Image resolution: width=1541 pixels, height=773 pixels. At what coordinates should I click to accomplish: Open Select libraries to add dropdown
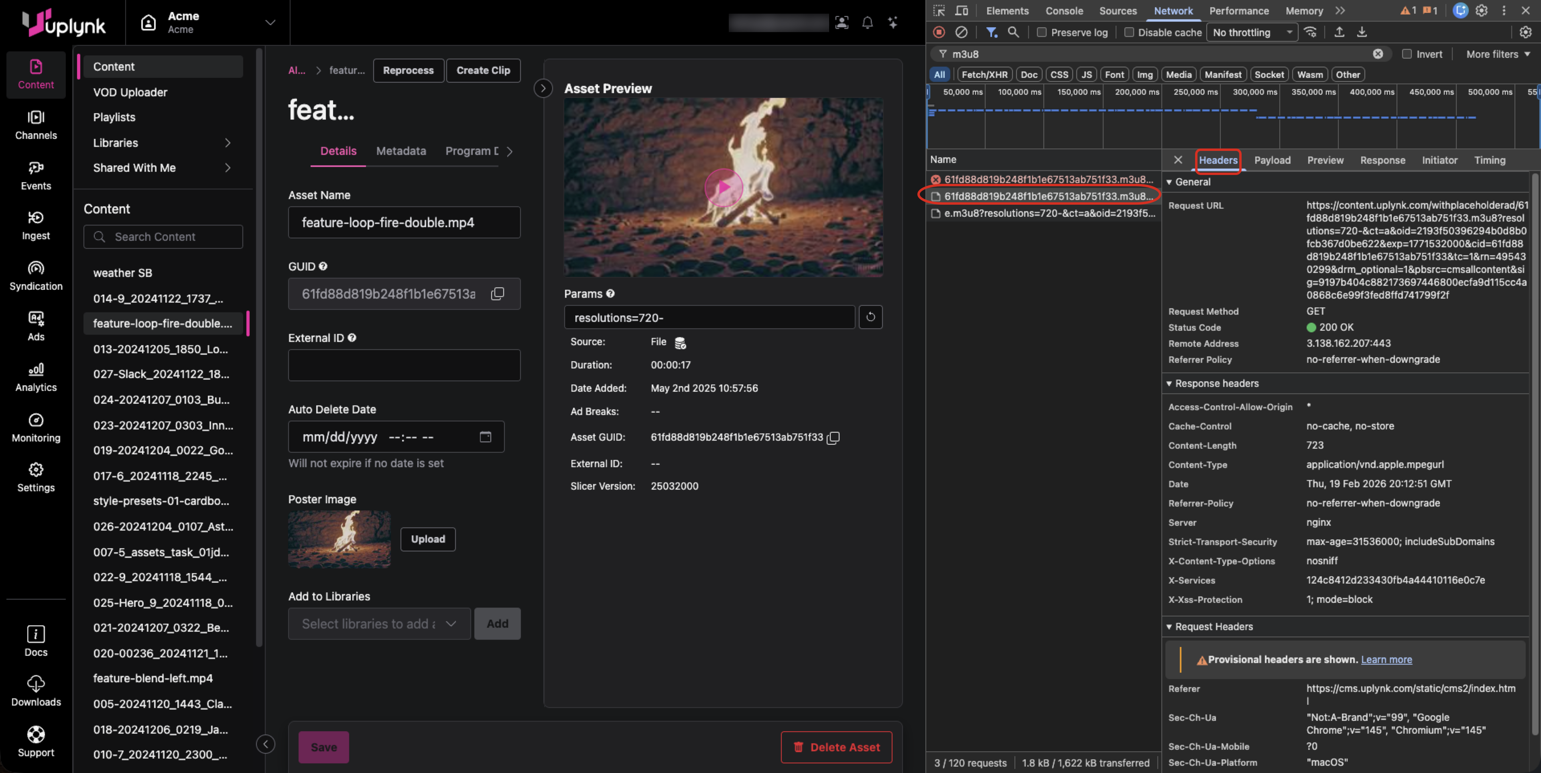379,623
